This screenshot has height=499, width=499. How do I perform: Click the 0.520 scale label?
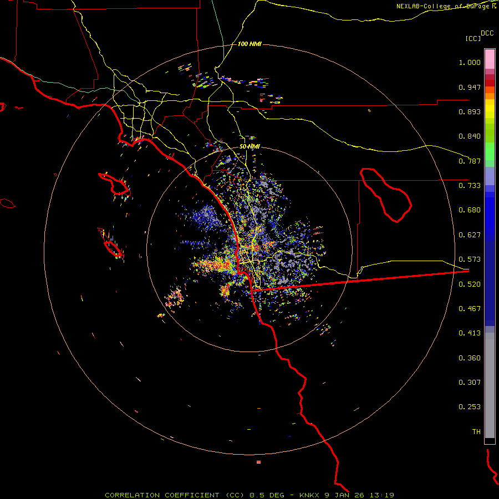(470, 284)
